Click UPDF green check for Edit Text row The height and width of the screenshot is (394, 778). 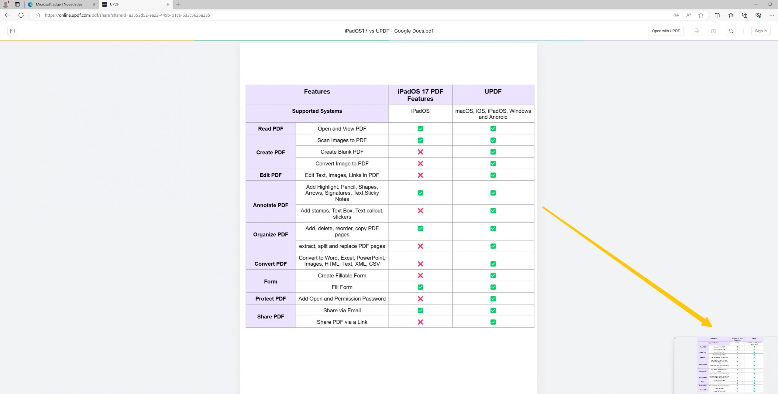493,175
